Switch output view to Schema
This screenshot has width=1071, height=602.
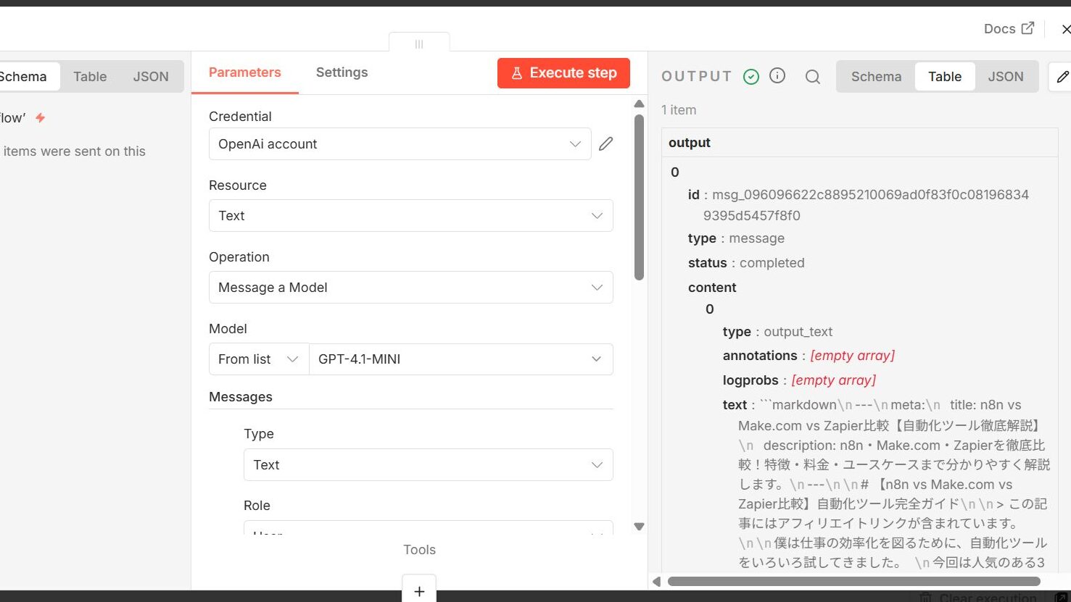coord(876,77)
